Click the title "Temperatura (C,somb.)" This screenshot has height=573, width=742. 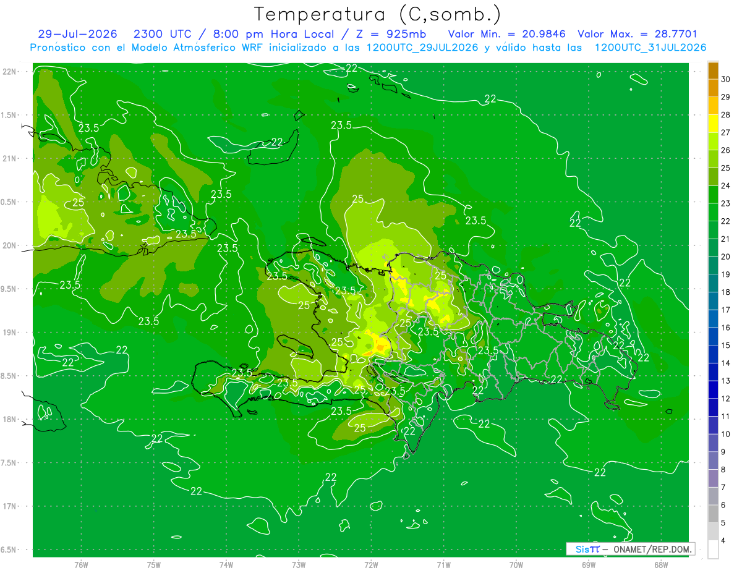[x=377, y=15]
